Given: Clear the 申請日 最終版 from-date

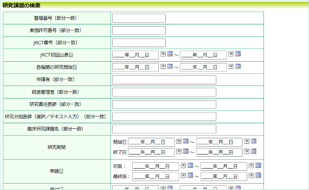Looking at the screenshot, I should tap(183, 175).
